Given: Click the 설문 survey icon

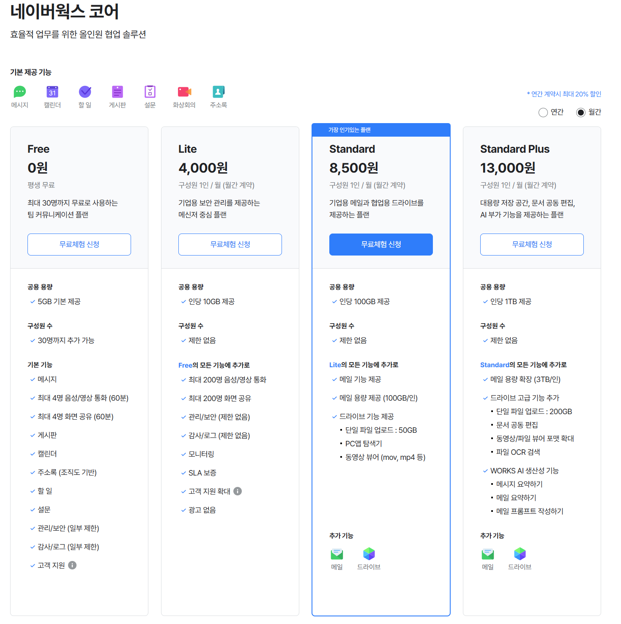Looking at the screenshot, I should [x=150, y=91].
